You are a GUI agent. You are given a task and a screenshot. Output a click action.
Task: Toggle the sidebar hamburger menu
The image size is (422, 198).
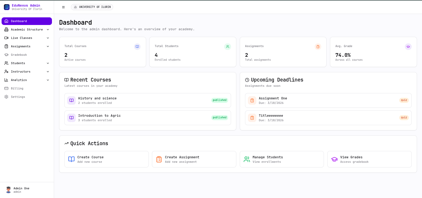tap(63, 7)
